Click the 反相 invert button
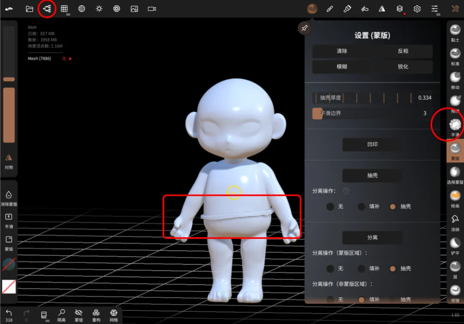Viewport: 464px width, 324px height. 403,51
